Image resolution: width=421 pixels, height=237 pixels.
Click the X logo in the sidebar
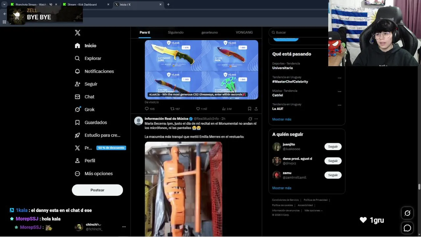(x=78, y=33)
